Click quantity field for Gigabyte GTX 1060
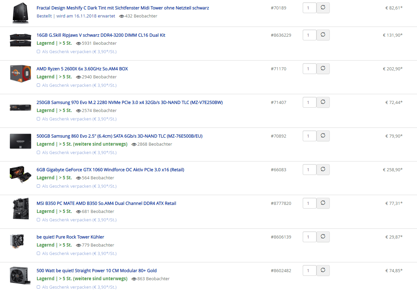 point(309,170)
